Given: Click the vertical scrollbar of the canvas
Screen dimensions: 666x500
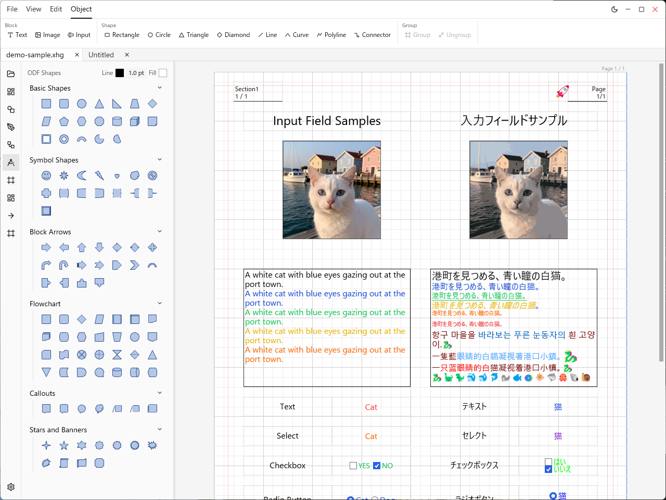Looking at the screenshot, I should pos(661,213).
